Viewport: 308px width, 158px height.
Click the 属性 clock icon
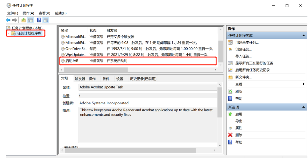[x=230, y=128]
